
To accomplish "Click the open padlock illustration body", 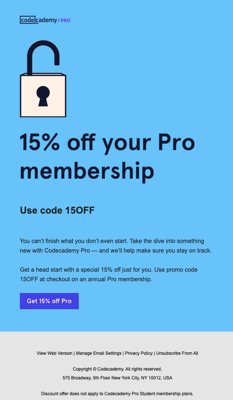I will point(43,96).
